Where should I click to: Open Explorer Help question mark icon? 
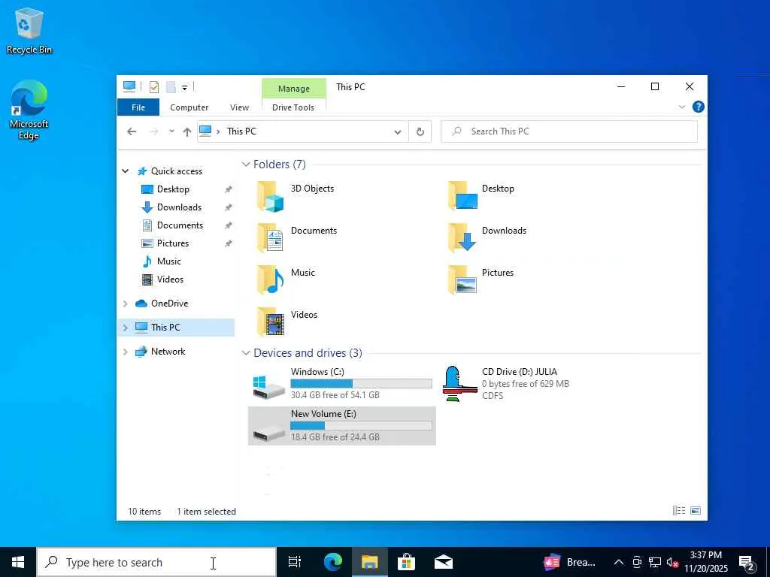(x=698, y=107)
